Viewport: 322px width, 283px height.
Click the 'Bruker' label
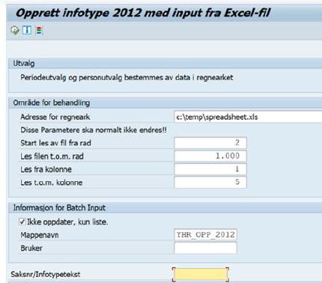[x=31, y=248]
